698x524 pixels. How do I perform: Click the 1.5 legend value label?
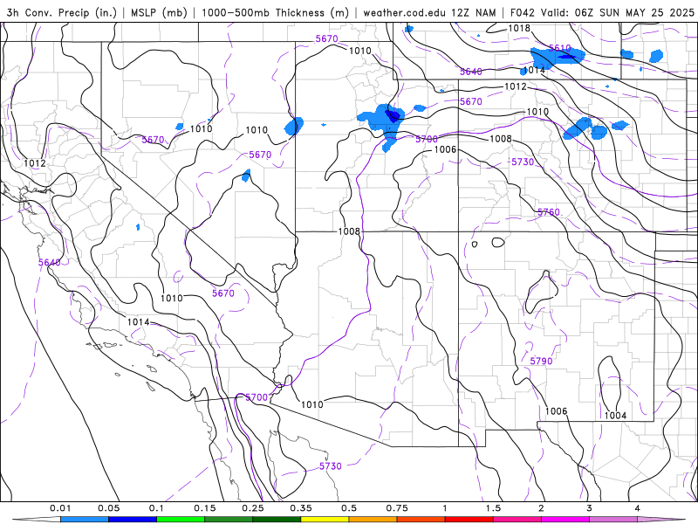pos(493,508)
